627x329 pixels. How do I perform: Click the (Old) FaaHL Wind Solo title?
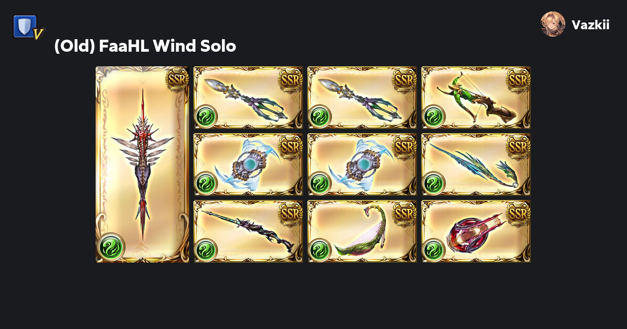pyautogui.click(x=145, y=46)
